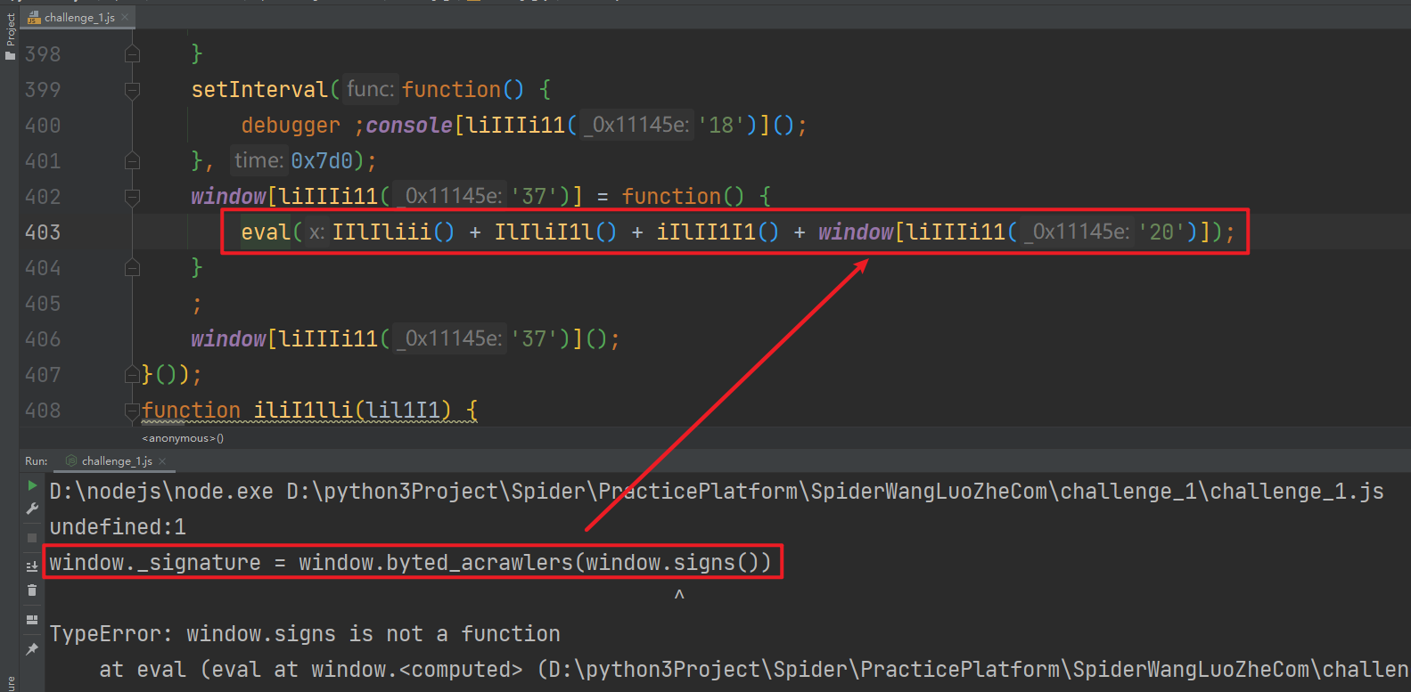Click 'debugger' keyword on line 400
This screenshot has width=1411, height=692.
pyautogui.click(x=291, y=126)
